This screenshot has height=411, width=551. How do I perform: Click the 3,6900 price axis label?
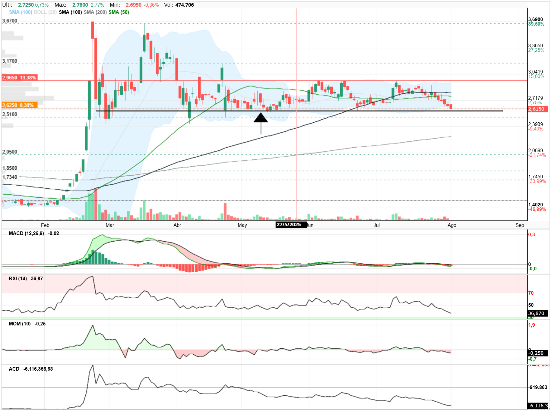click(x=536, y=20)
